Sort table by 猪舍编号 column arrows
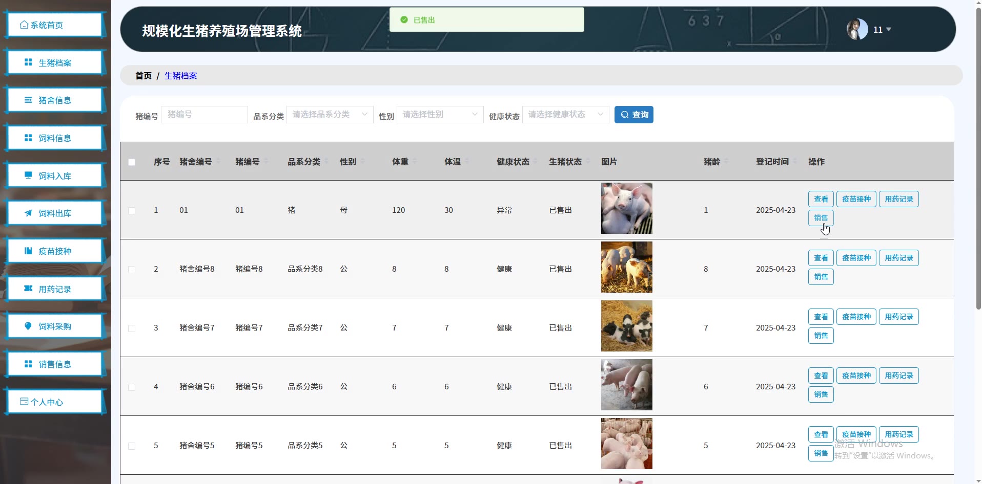982x484 pixels. (218, 162)
